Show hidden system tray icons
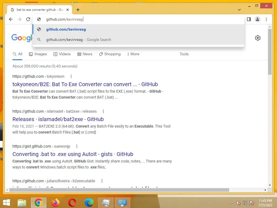The width and height of the screenshot is (277, 208). pos(232,203)
